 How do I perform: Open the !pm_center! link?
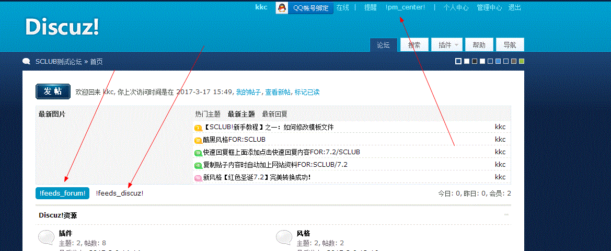(x=405, y=7)
